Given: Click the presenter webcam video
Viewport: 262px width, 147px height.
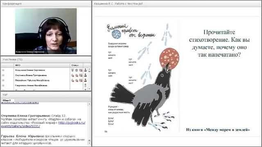Looking at the screenshot, I should [x=46, y=31].
